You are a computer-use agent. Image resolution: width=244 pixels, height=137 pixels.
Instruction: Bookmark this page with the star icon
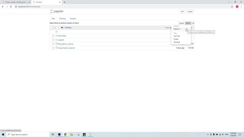[232, 7]
